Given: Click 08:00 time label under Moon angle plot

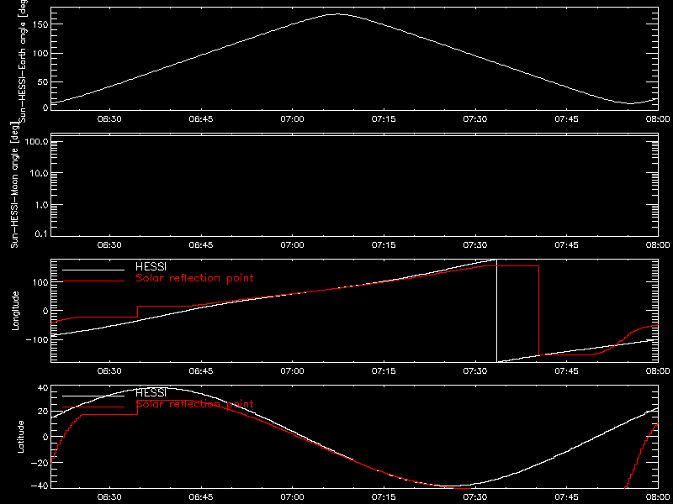Looking at the screenshot, I should point(658,245).
